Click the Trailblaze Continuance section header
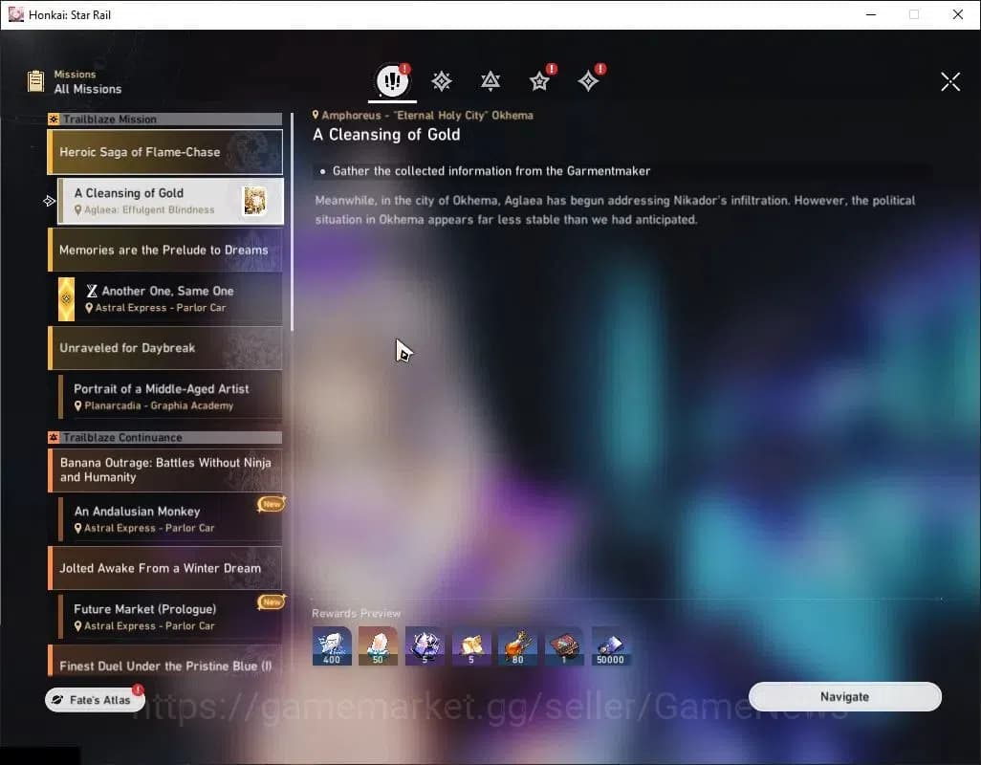 (x=165, y=437)
